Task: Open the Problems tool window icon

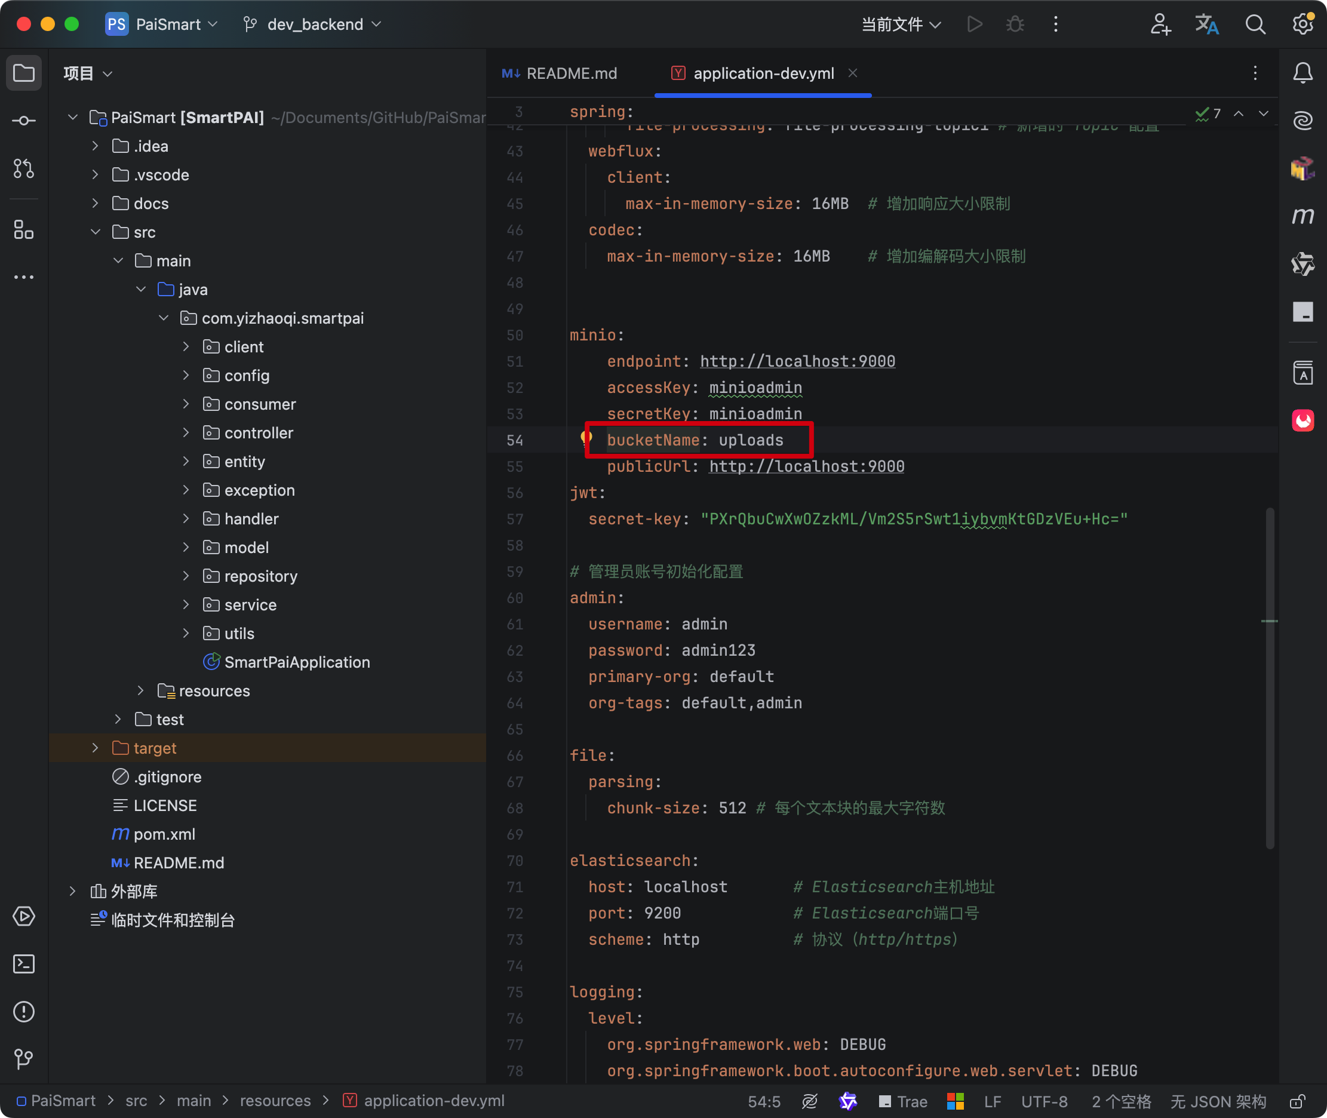Action: pyautogui.click(x=23, y=1012)
